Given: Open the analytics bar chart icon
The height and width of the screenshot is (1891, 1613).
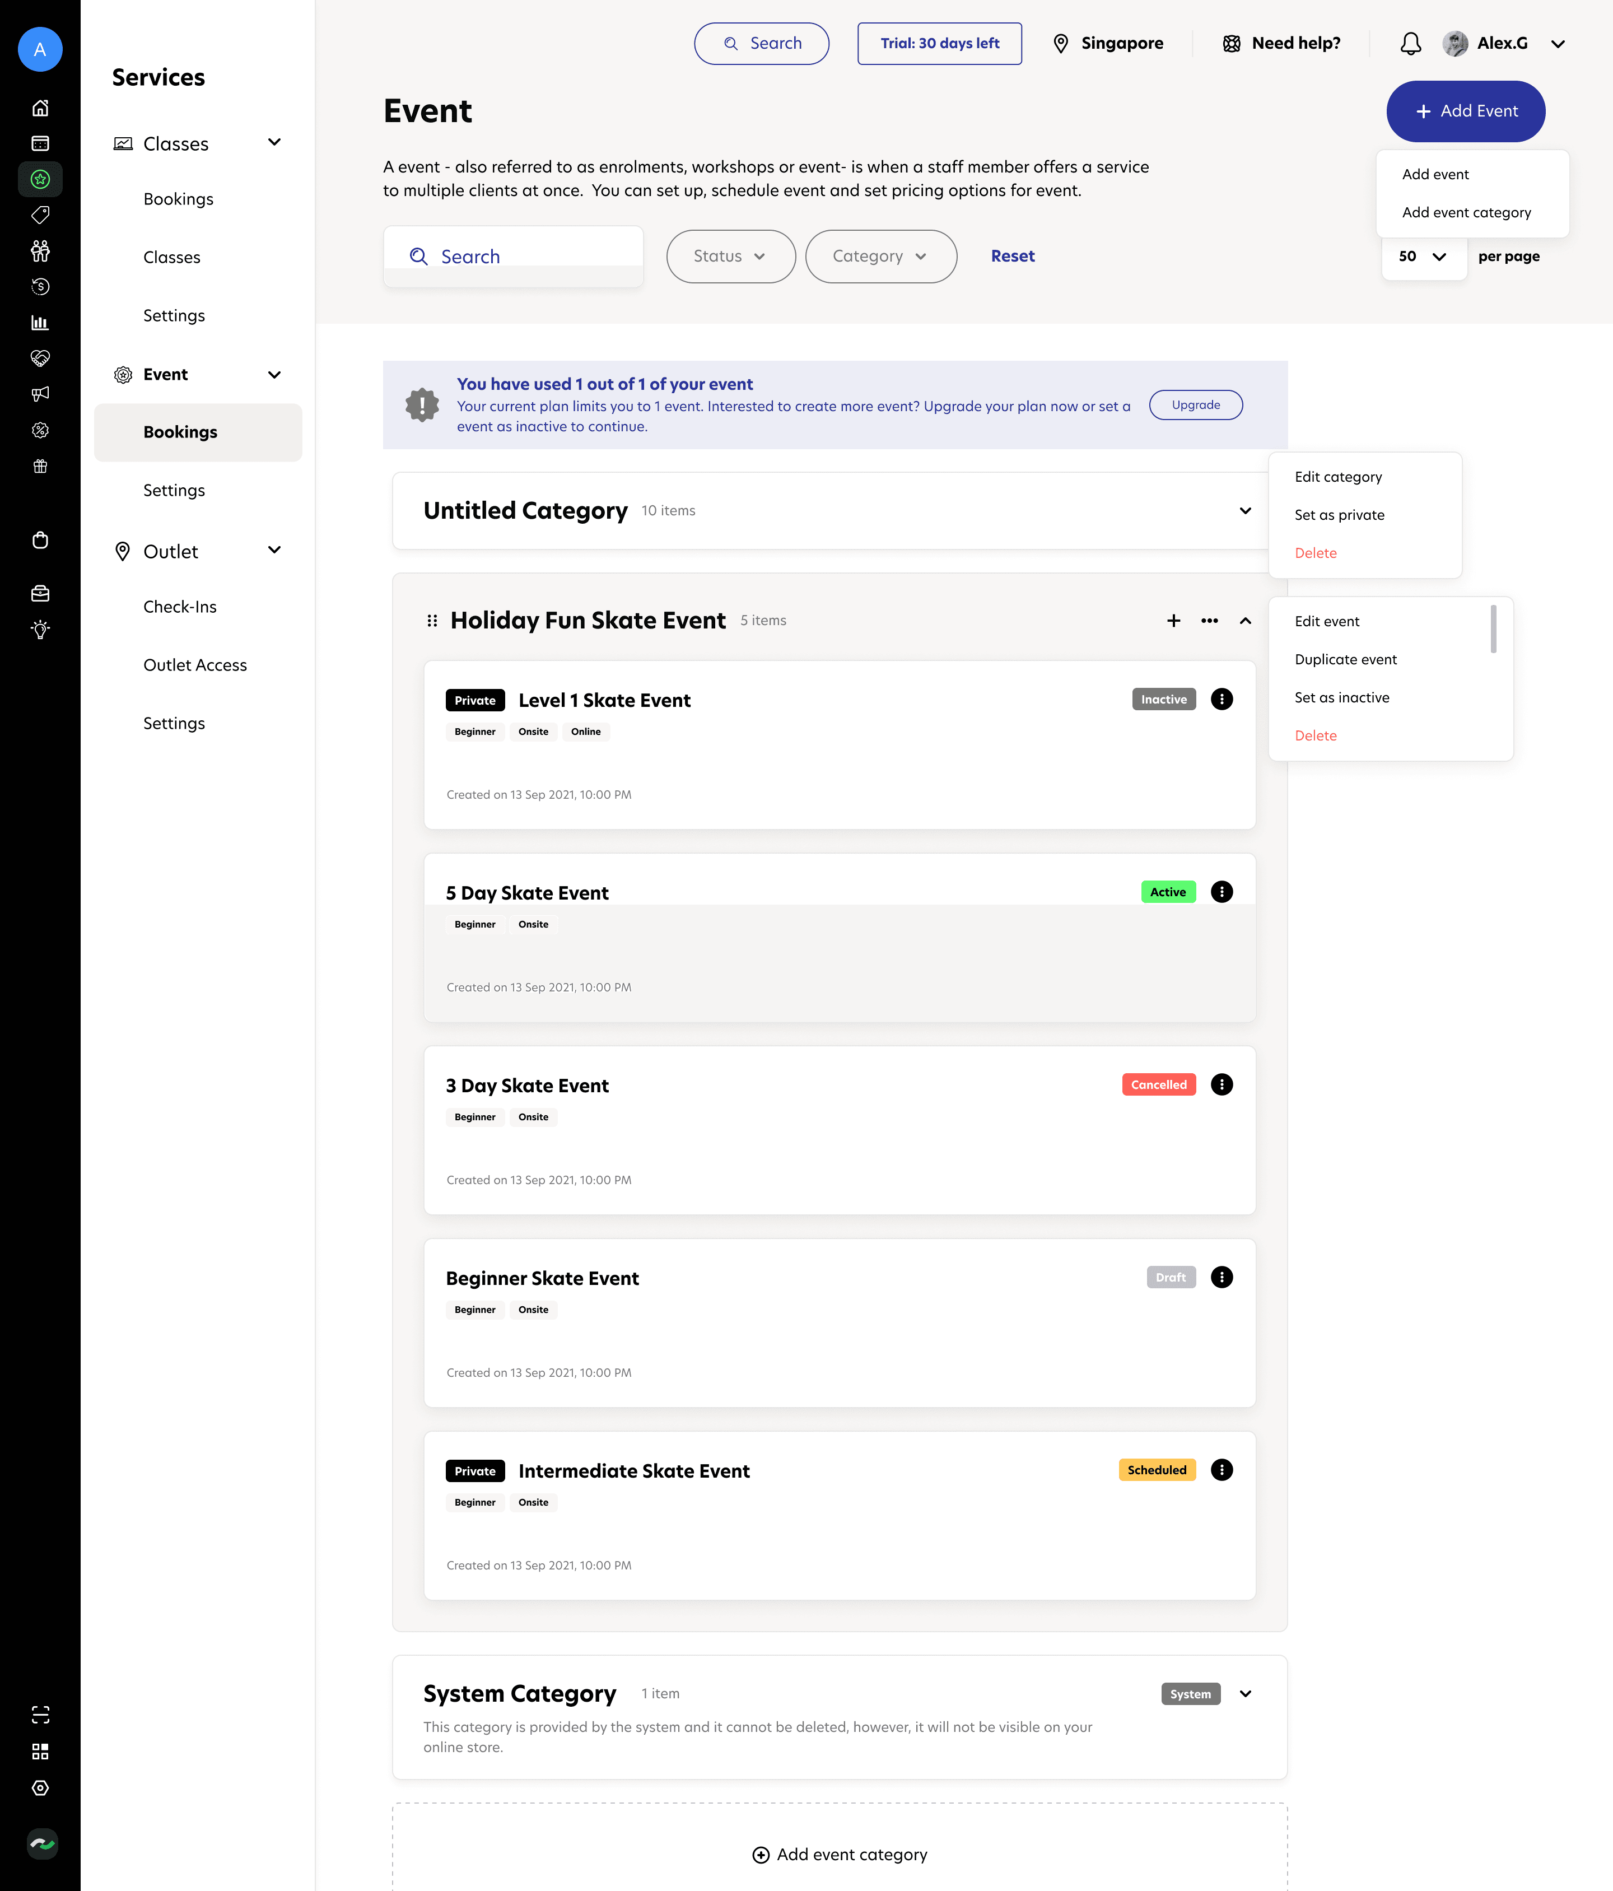Looking at the screenshot, I should tap(40, 322).
